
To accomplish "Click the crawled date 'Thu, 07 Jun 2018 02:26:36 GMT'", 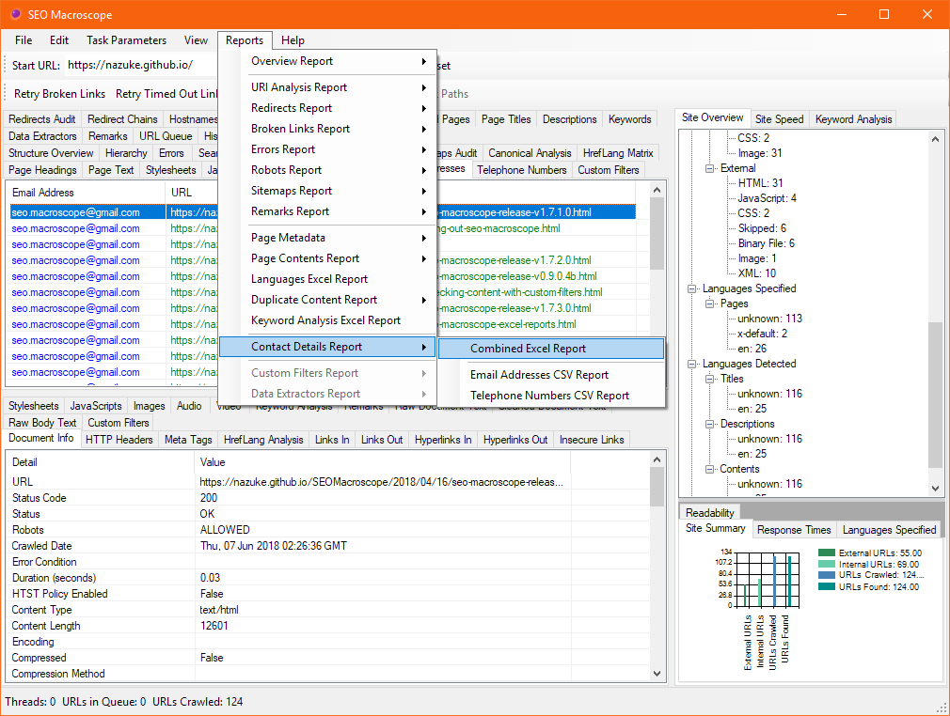I will pyautogui.click(x=274, y=546).
